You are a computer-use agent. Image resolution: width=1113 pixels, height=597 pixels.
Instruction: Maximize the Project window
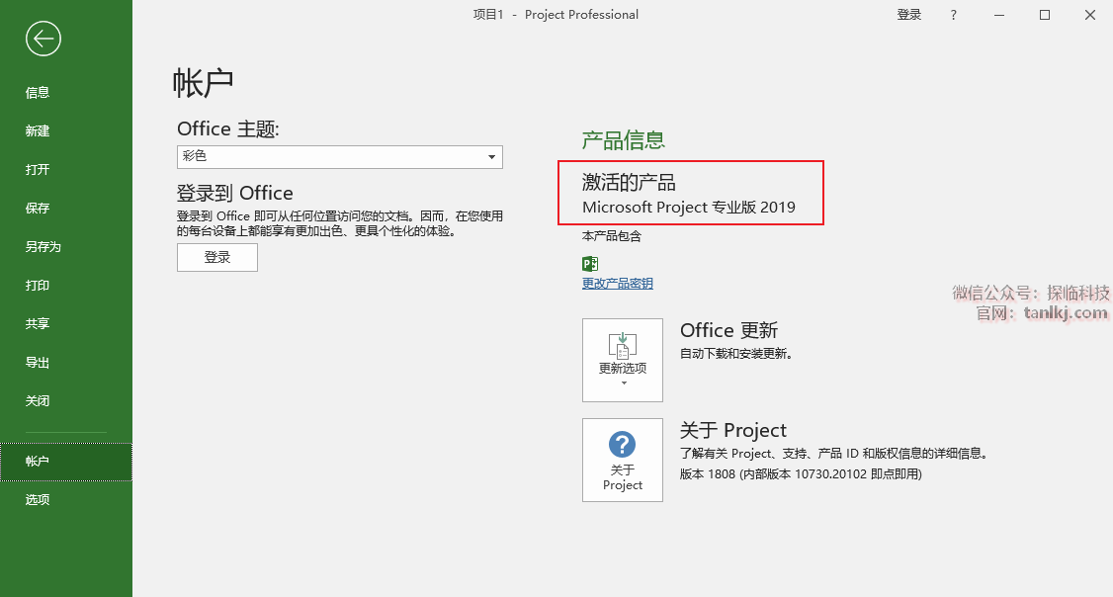point(1045,15)
